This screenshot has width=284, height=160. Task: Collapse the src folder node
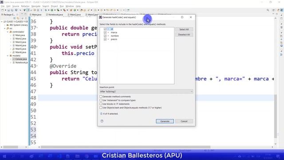tap(5, 28)
